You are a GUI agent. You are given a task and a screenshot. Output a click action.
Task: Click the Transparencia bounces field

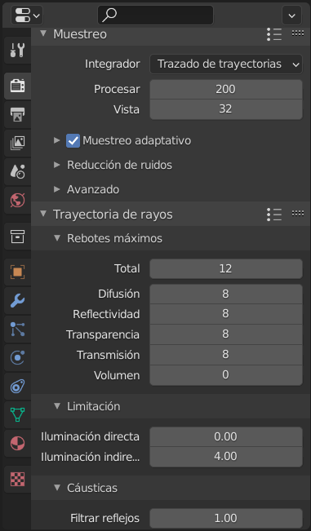pyautogui.click(x=226, y=334)
